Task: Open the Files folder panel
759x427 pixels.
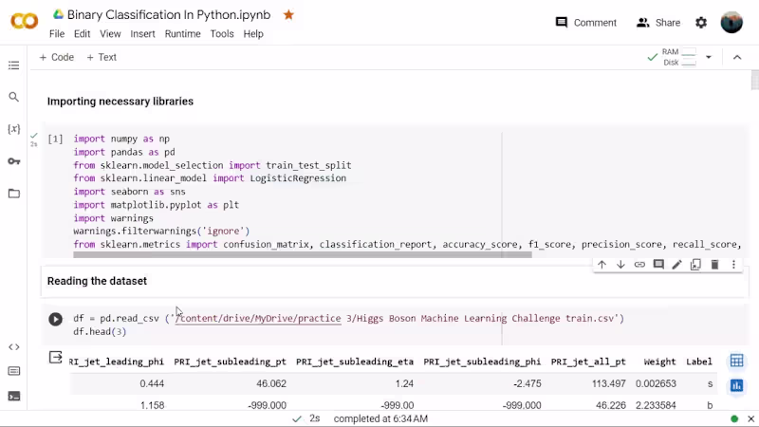Action: [13, 194]
